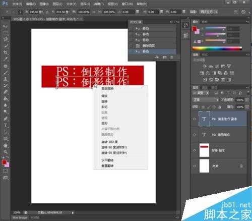Add a Vibrance adjustment (triangle icon)
This screenshot has height=221, width=252.
tap(229, 66)
